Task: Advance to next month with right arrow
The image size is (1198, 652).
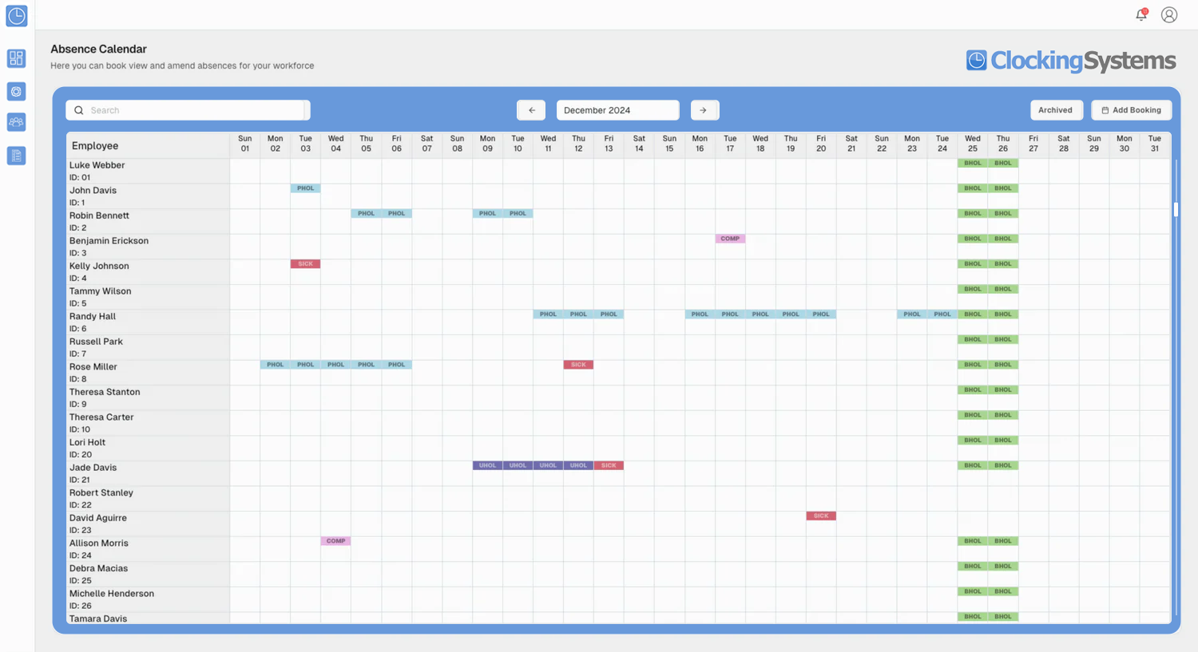Action: (x=704, y=110)
